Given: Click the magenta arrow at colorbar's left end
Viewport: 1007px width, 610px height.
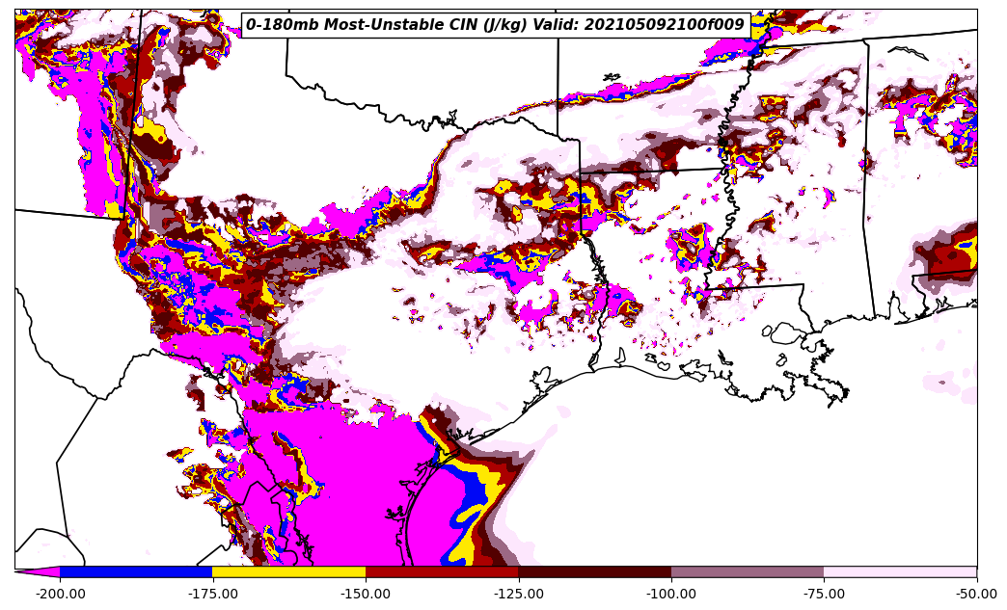Looking at the screenshot, I should [39, 571].
